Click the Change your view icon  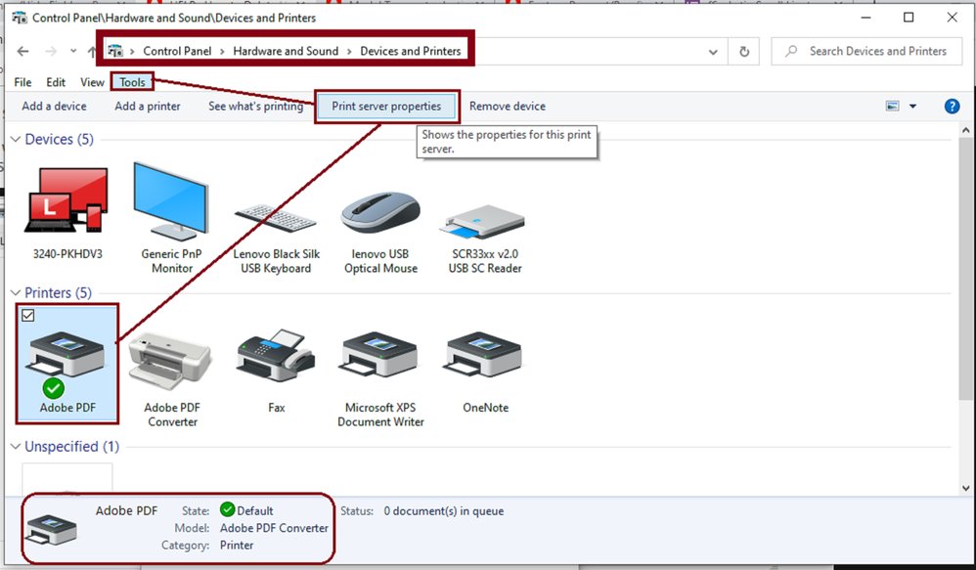893,107
